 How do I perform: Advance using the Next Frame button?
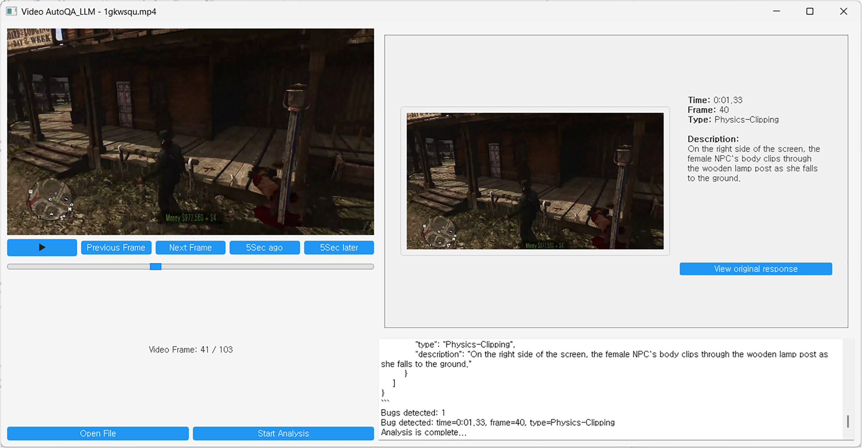pyautogui.click(x=190, y=248)
